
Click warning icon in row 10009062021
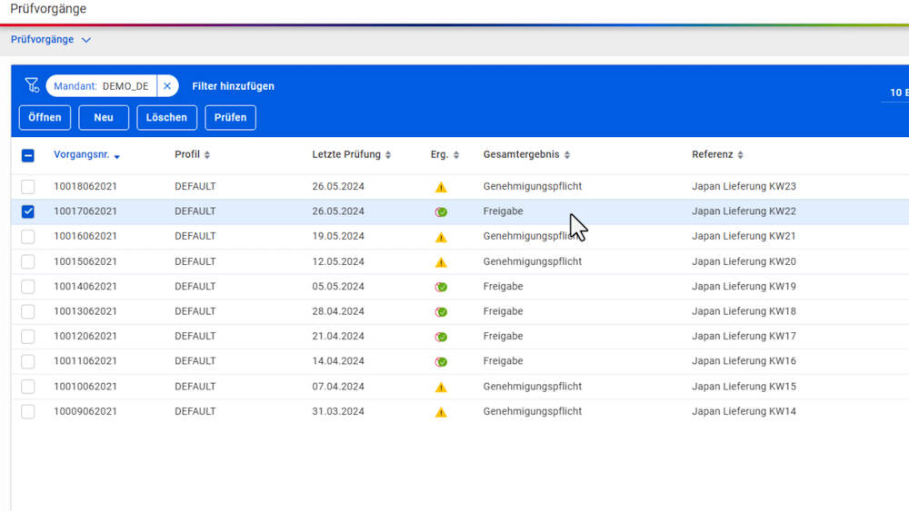pos(441,412)
